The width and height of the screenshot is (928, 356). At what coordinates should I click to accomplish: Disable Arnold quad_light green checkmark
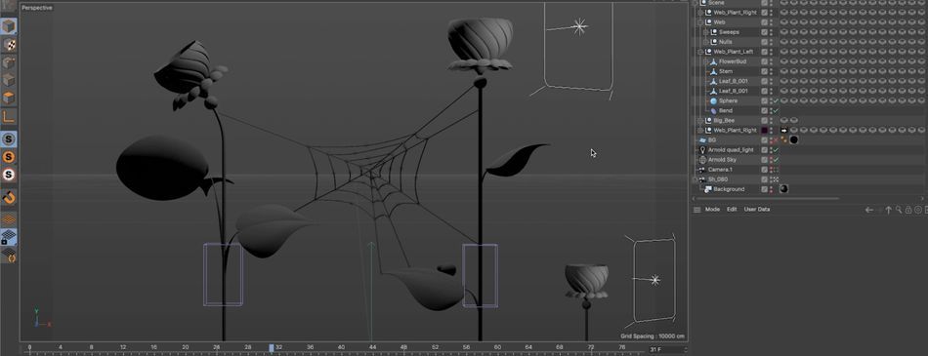pyautogui.click(x=776, y=150)
